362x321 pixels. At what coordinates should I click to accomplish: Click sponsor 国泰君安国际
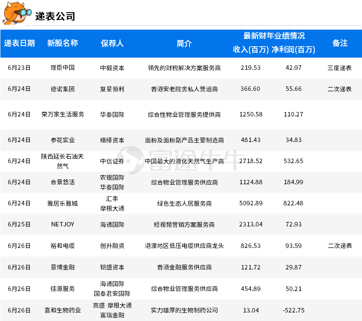[112, 293]
